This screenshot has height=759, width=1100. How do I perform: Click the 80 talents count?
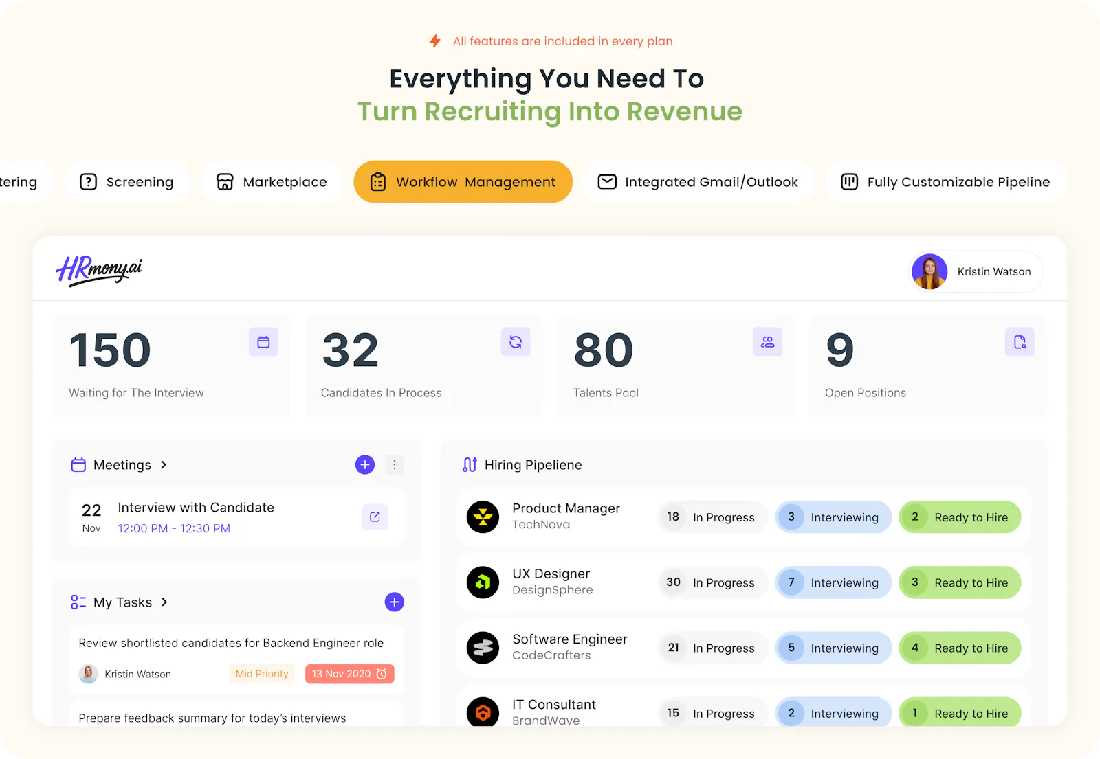604,350
